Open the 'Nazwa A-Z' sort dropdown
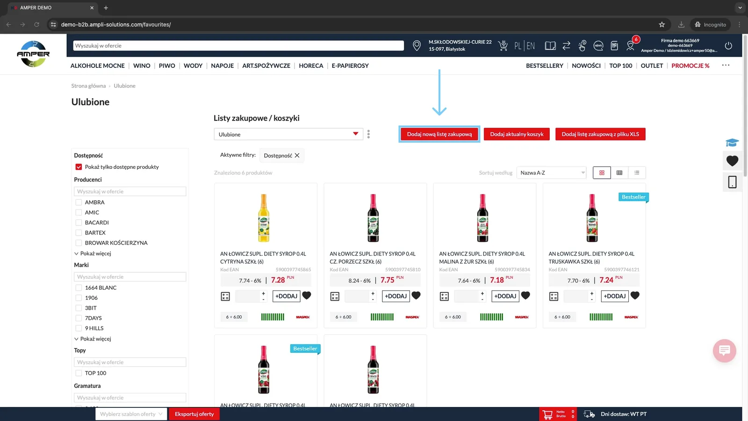The width and height of the screenshot is (748, 421). click(552, 173)
